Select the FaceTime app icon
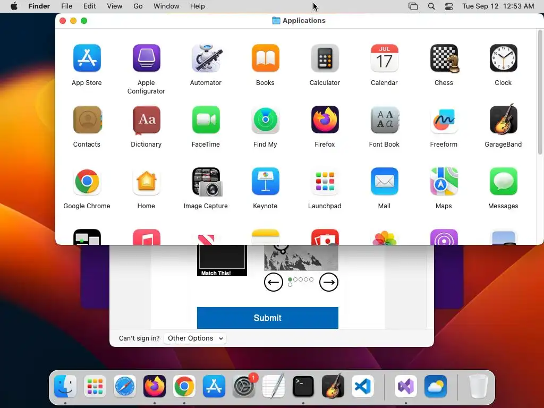The width and height of the screenshot is (544, 408). click(x=206, y=120)
